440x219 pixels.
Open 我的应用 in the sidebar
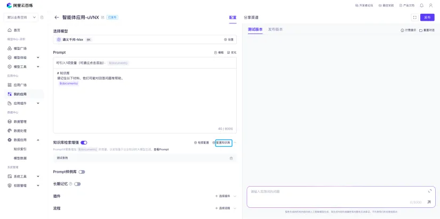(23, 94)
